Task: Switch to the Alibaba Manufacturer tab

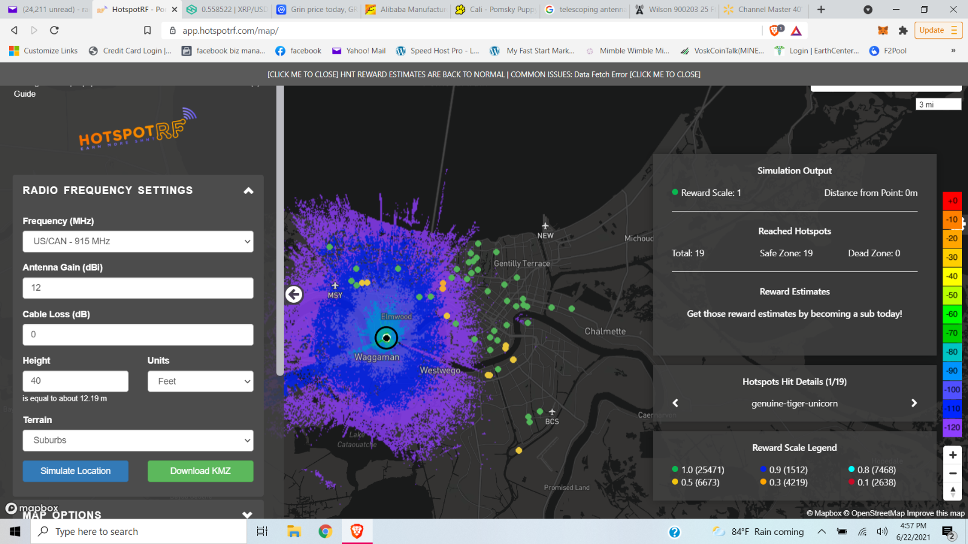Action: pyautogui.click(x=405, y=10)
